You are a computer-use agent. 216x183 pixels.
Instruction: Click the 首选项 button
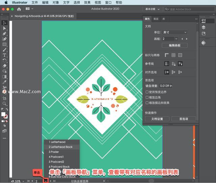tap(184, 119)
